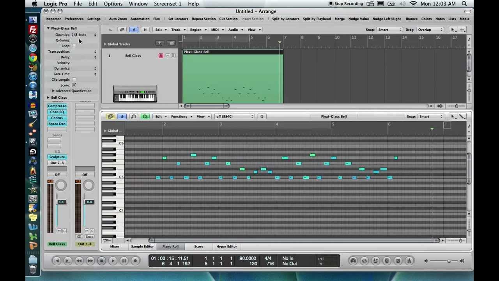Image resolution: width=499 pixels, height=281 pixels.
Task: Solo the Bell Glass track
Action: (173, 56)
